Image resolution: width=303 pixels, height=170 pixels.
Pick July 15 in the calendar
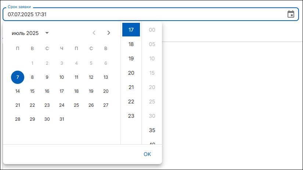pos(32,91)
